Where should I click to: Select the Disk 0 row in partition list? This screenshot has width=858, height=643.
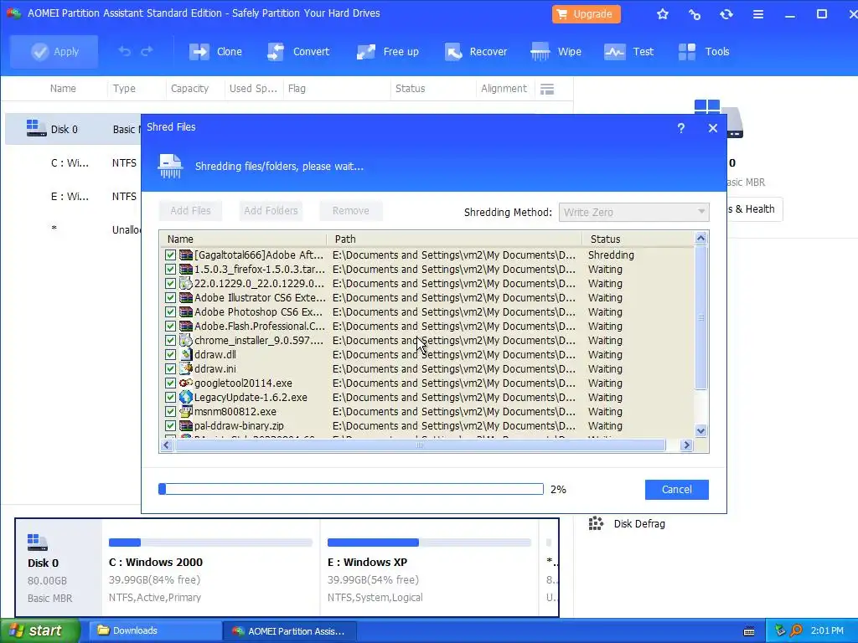pos(73,130)
